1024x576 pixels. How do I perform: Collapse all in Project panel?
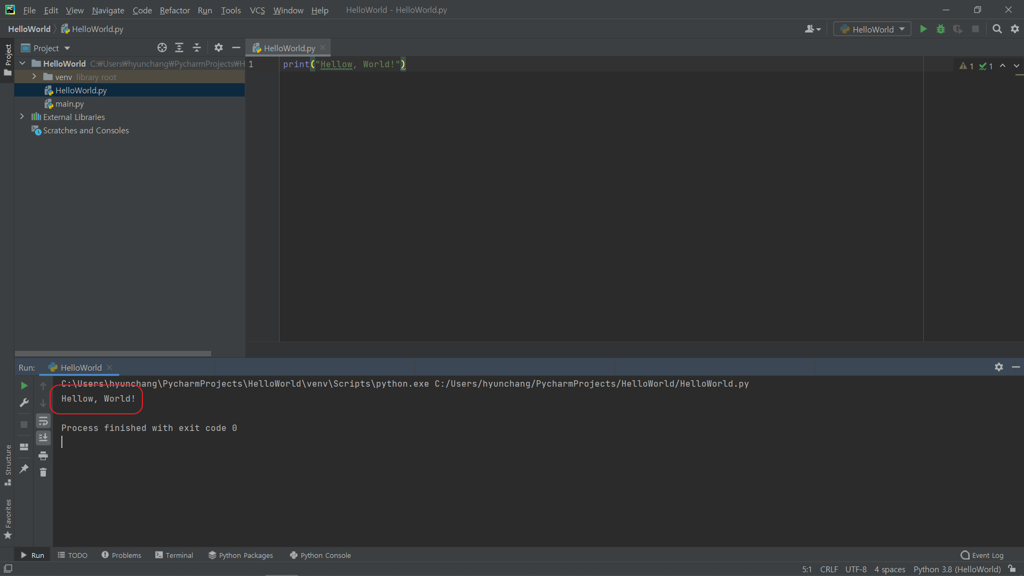[197, 48]
